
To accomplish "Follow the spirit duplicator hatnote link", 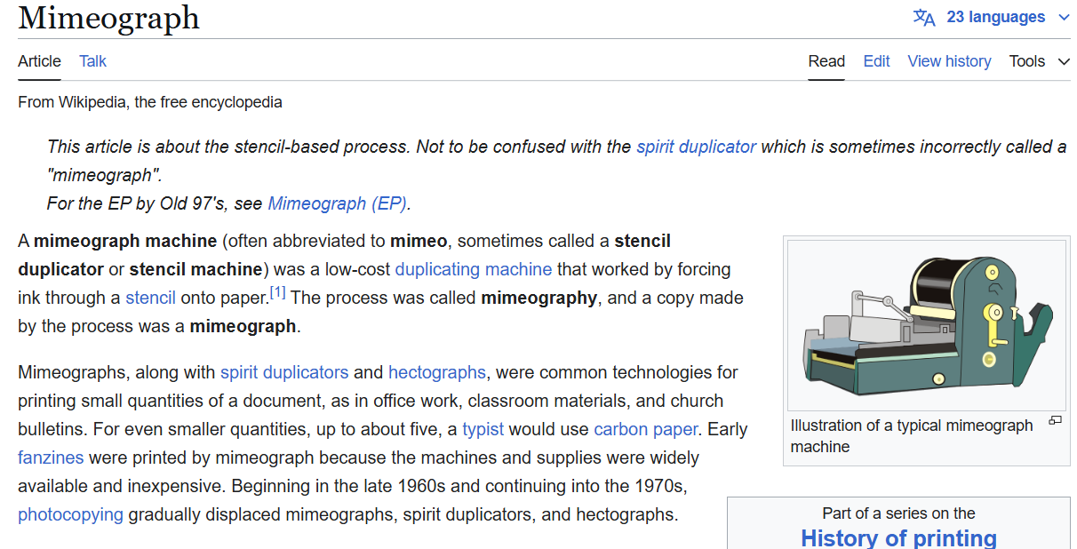I will [x=696, y=147].
